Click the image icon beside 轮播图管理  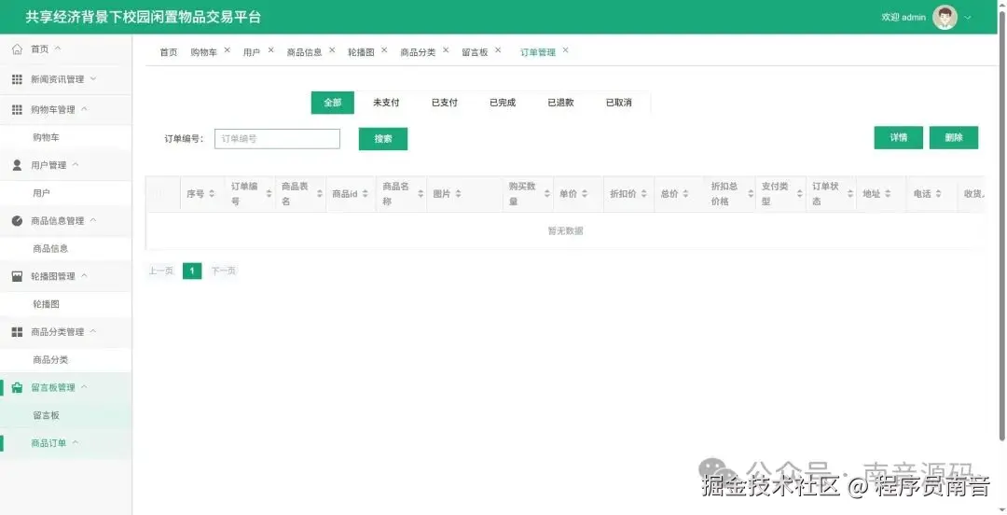(18, 276)
